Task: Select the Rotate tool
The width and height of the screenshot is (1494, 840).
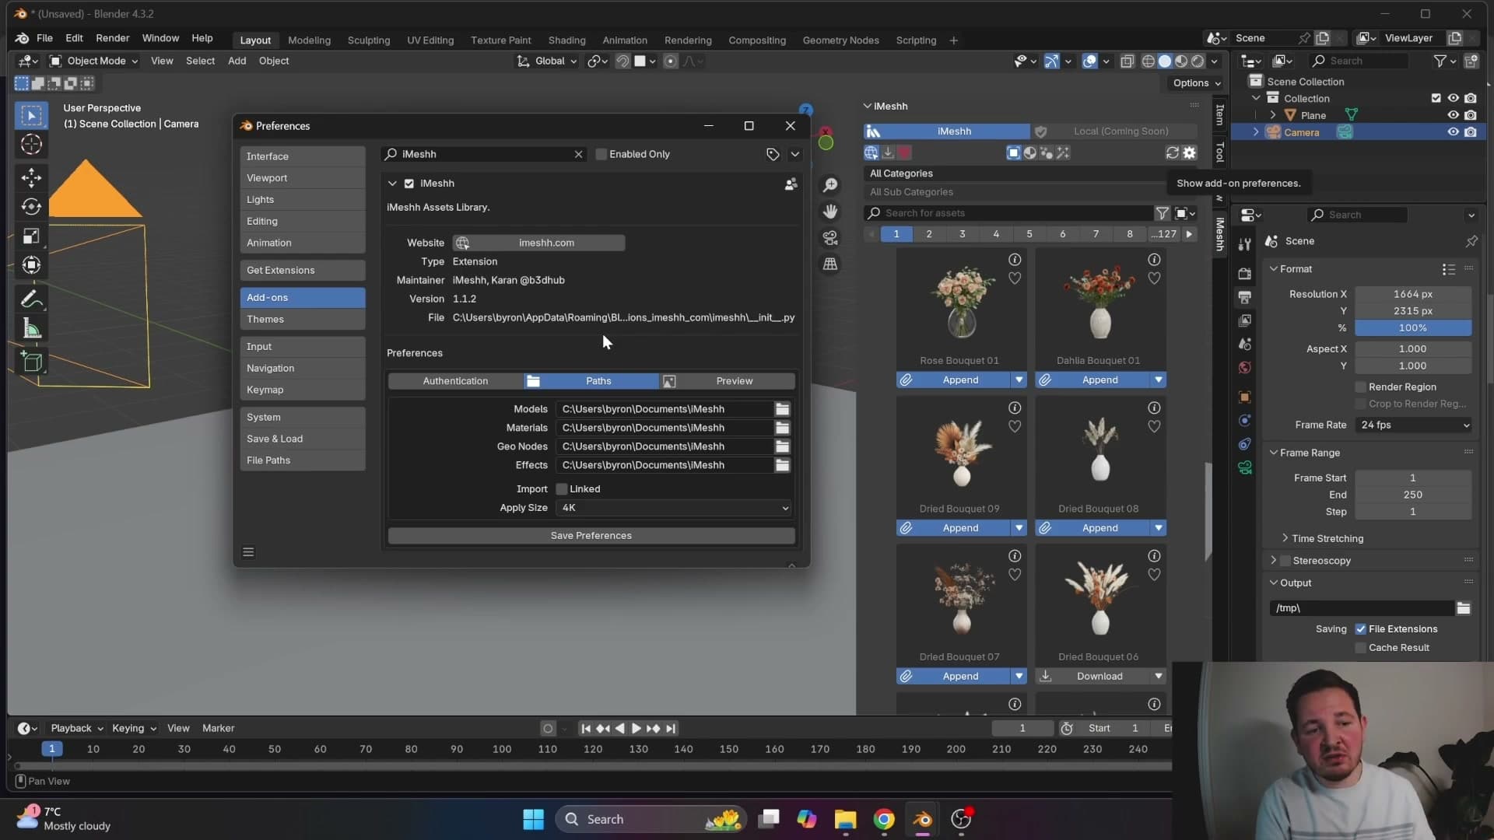Action: coord(31,207)
